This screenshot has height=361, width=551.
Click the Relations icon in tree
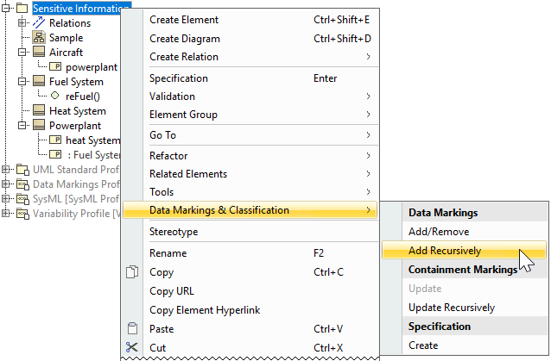39,23
